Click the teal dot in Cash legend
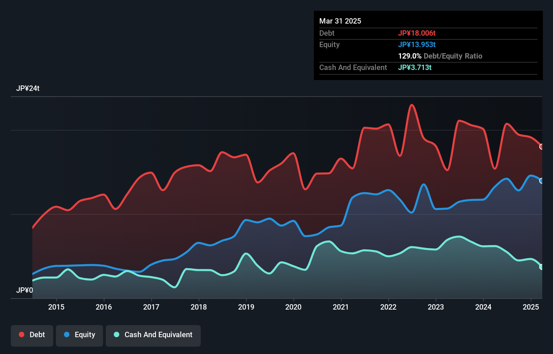The width and height of the screenshot is (553, 354). pos(117,334)
